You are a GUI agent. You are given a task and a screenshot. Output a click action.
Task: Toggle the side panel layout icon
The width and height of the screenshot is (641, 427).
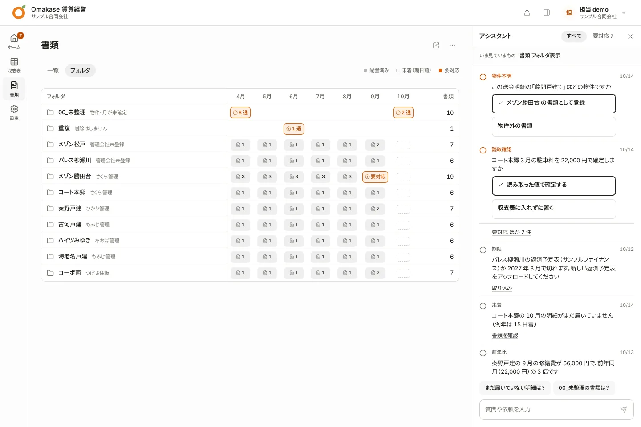click(x=547, y=12)
